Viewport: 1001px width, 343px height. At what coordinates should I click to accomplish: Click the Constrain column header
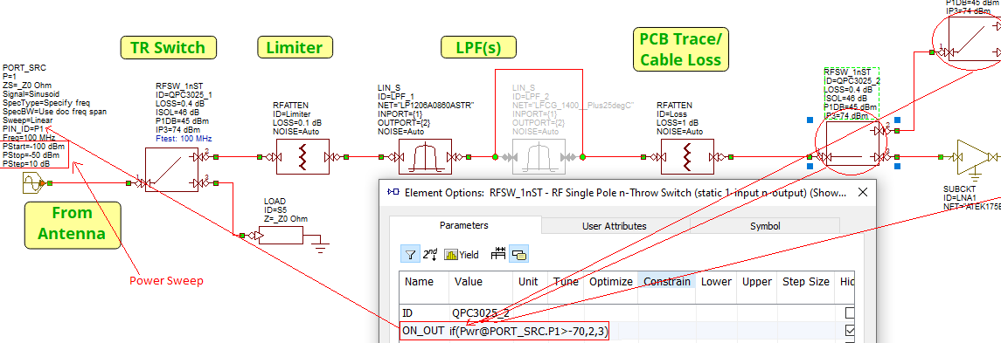(x=666, y=281)
